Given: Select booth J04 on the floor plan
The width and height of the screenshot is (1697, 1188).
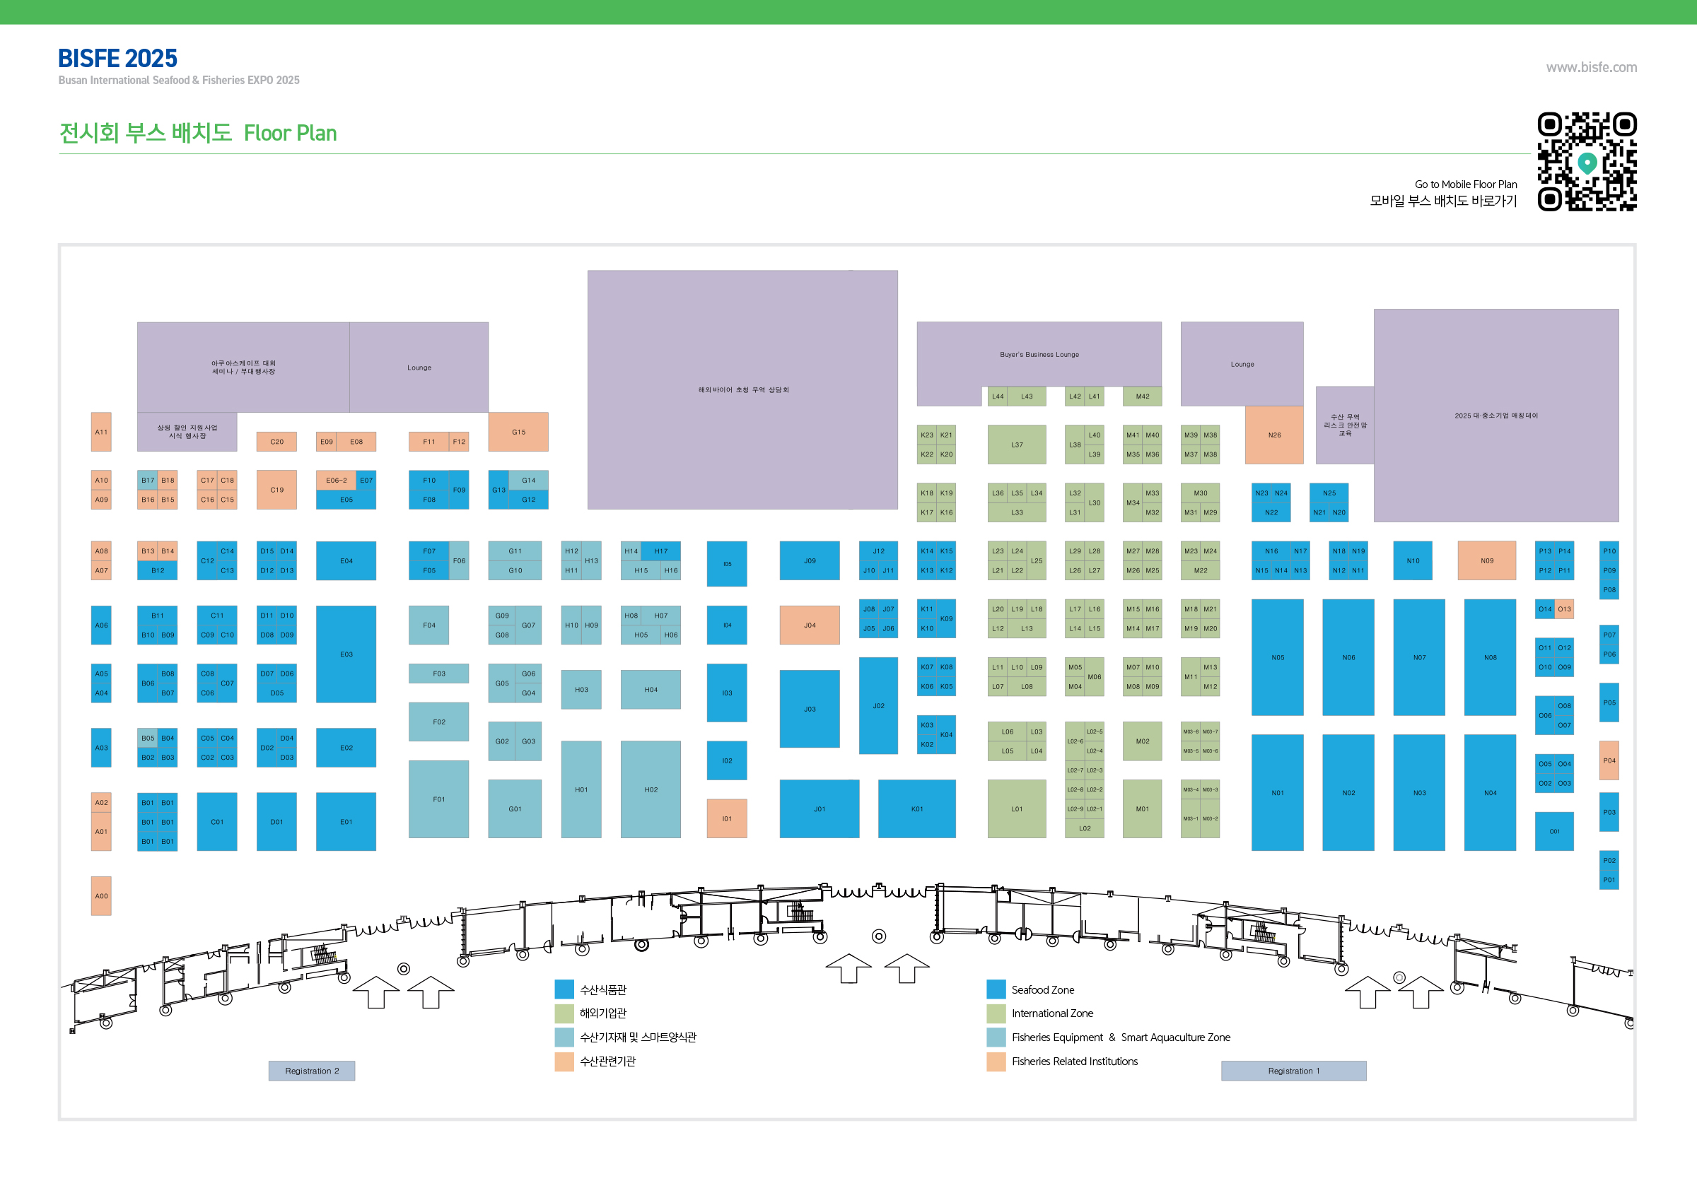Looking at the screenshot, I should click(x=810, y=625).
